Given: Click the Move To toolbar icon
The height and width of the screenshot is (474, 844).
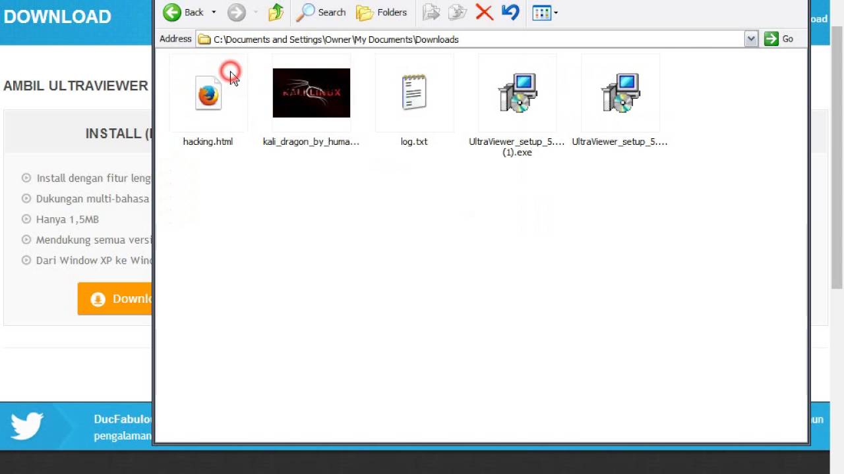Looking at the screenshot, I should [431, 12].
